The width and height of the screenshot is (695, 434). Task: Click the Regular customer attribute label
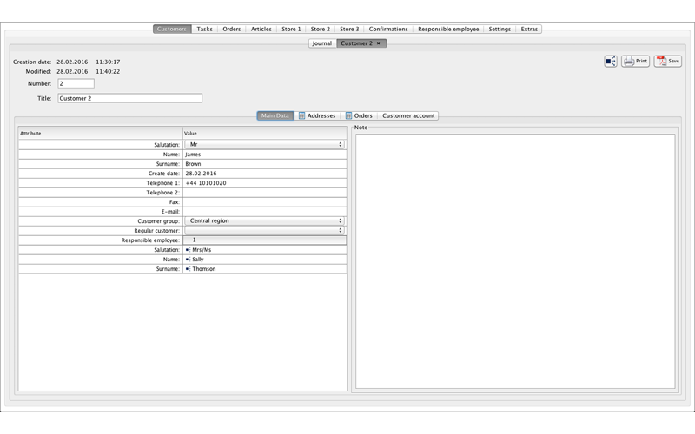(156, 231)
